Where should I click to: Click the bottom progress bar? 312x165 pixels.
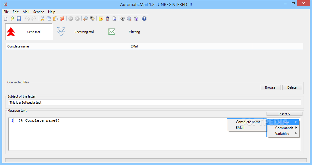[156, 160]
